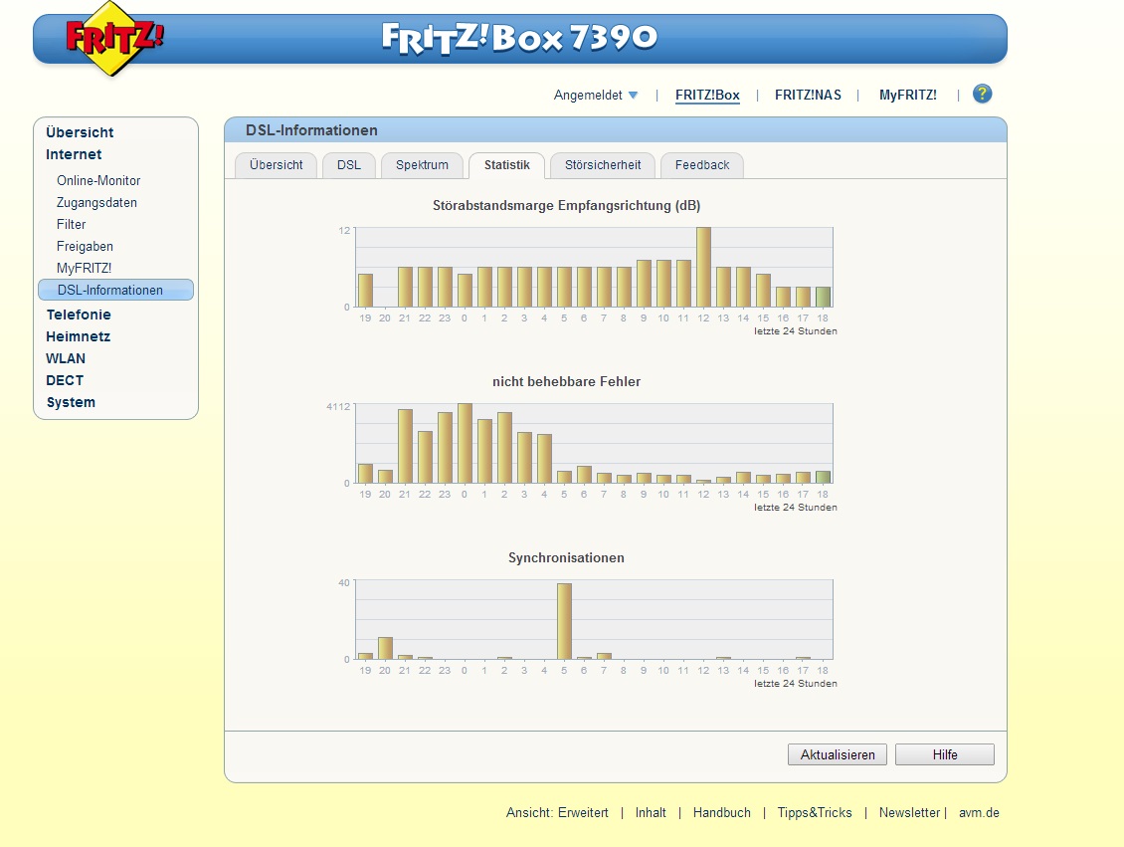This screenshot has width=1124, height=847.
Task: Open FRITZ!NAS from the header
Action: point(808,95)
